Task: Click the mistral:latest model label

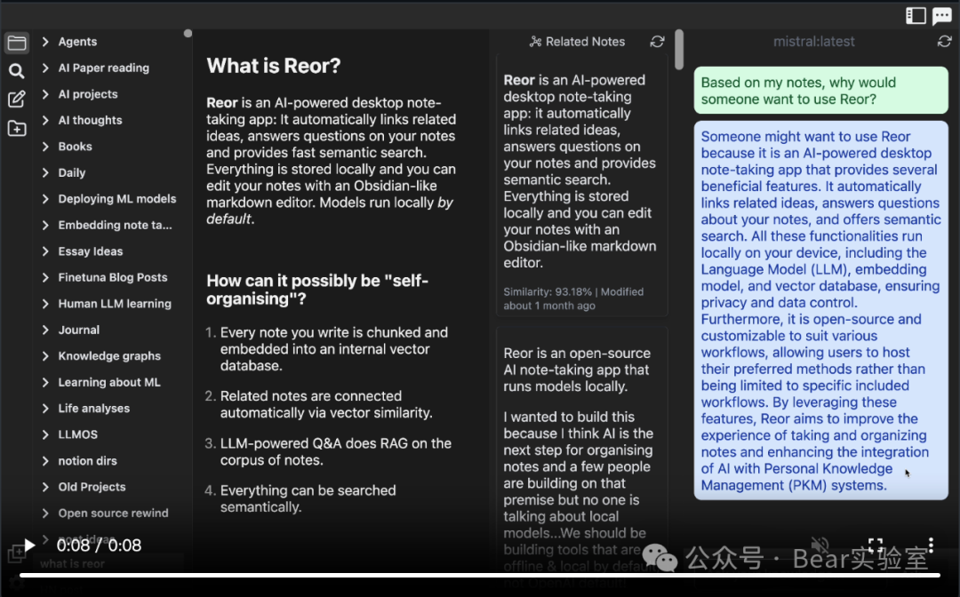Action: [x=813, y=42]
